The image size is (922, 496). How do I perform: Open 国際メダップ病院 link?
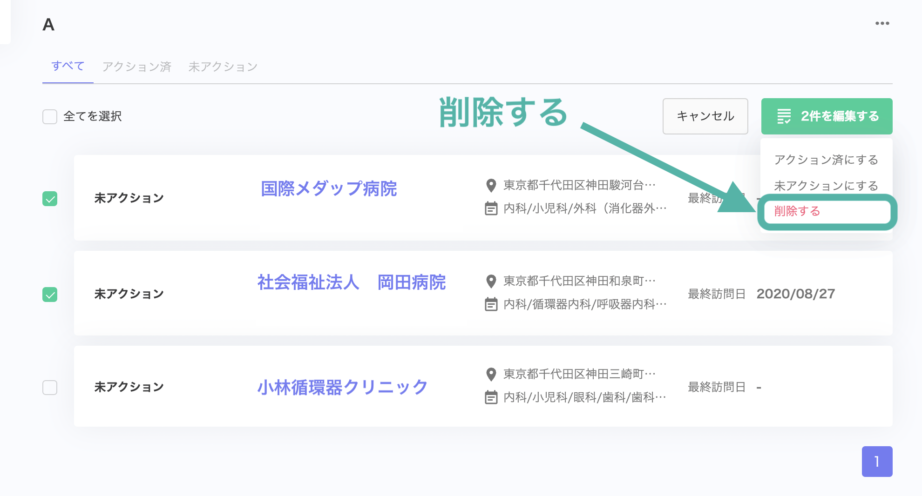click(329, 189)
